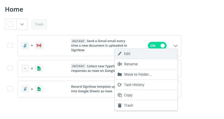The image size is (224, 119).
Task: Click the trash can icon in menu
Action: click(120, 105)
